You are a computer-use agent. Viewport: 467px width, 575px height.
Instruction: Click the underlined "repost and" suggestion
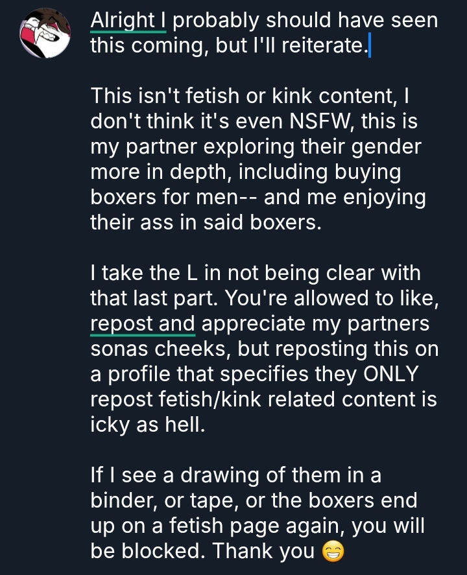coord(143,322)
